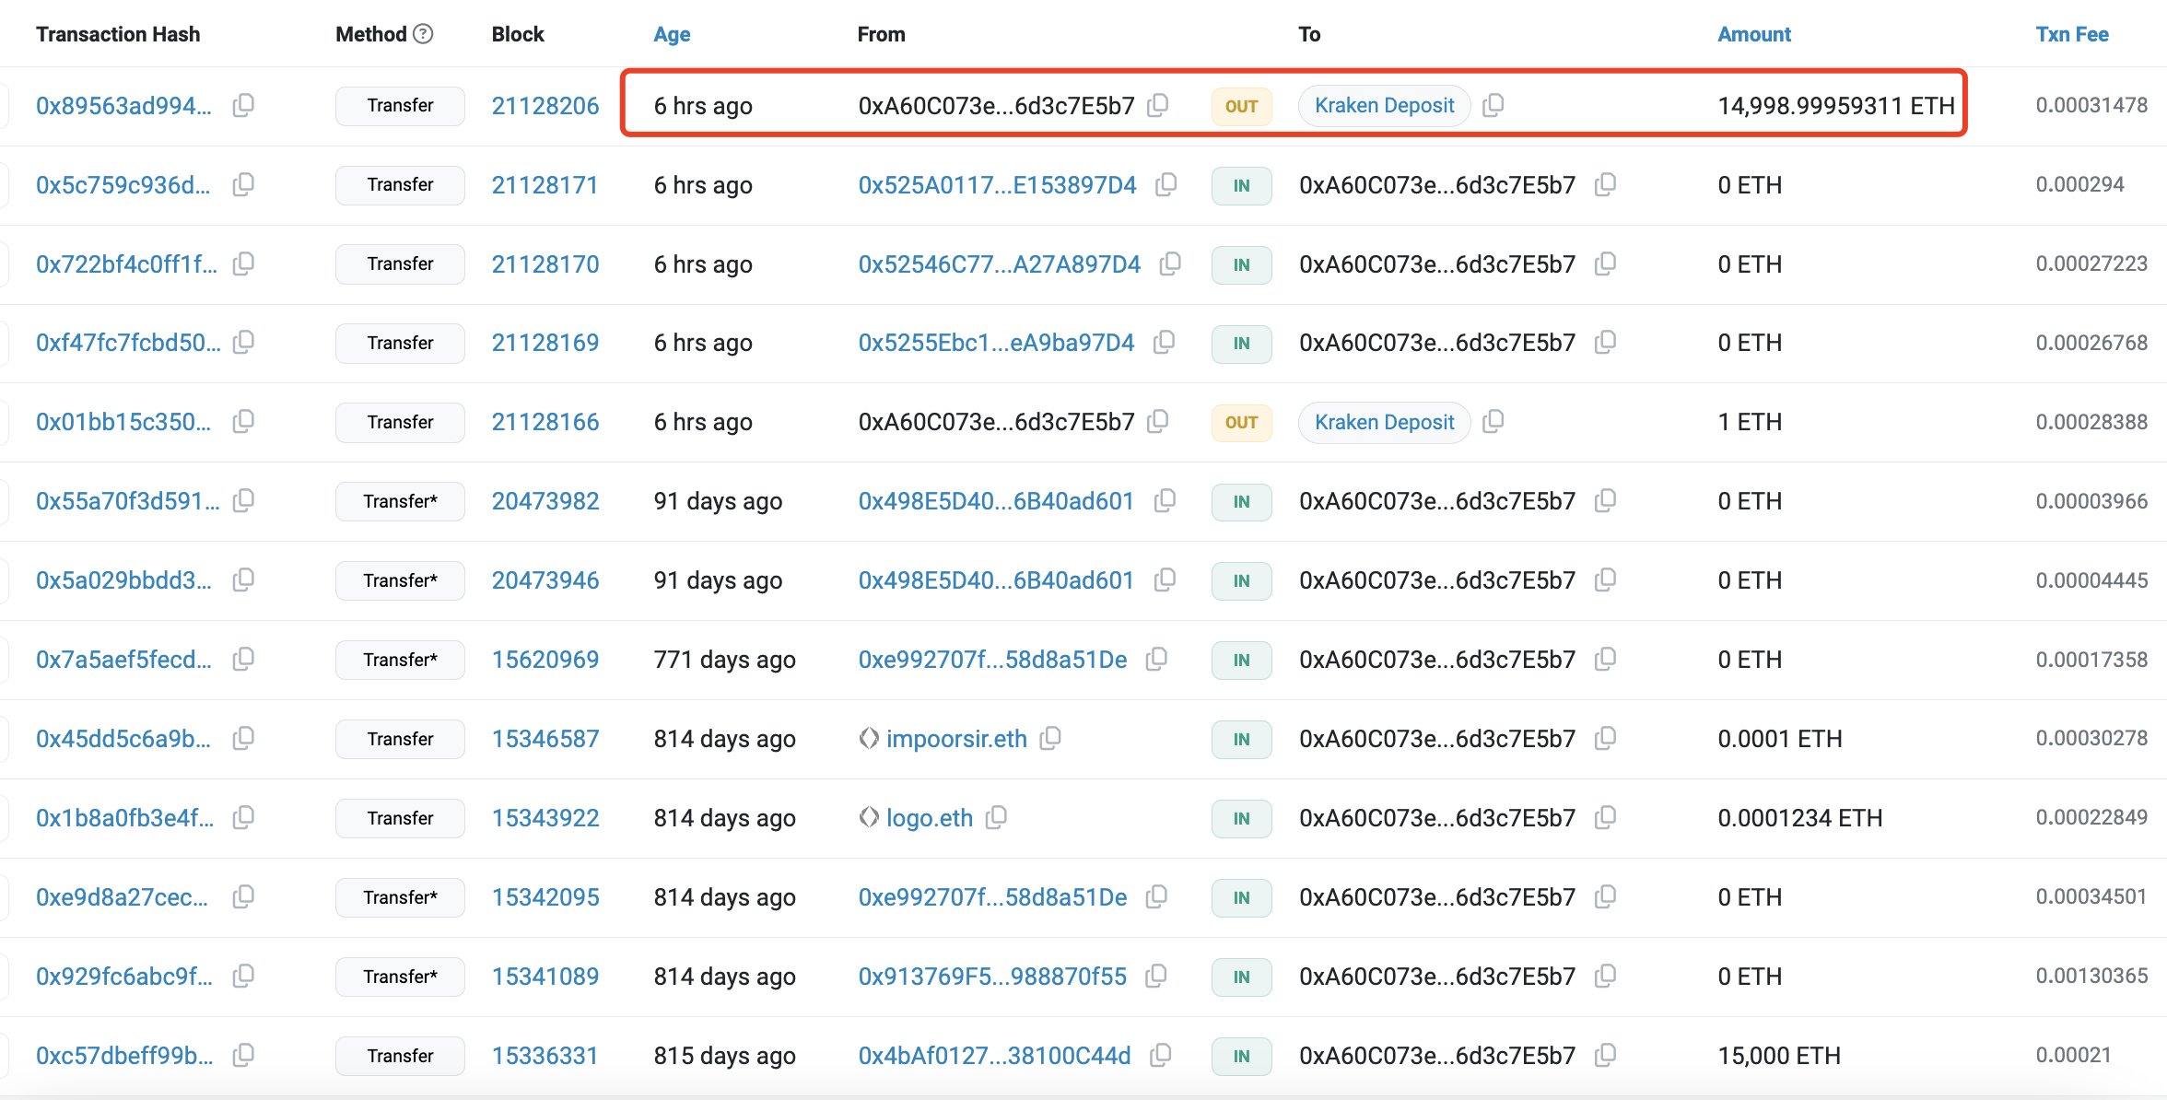
Task: Copy transaction hash 0x89563ad994
Action: click(x=243, y=105)
